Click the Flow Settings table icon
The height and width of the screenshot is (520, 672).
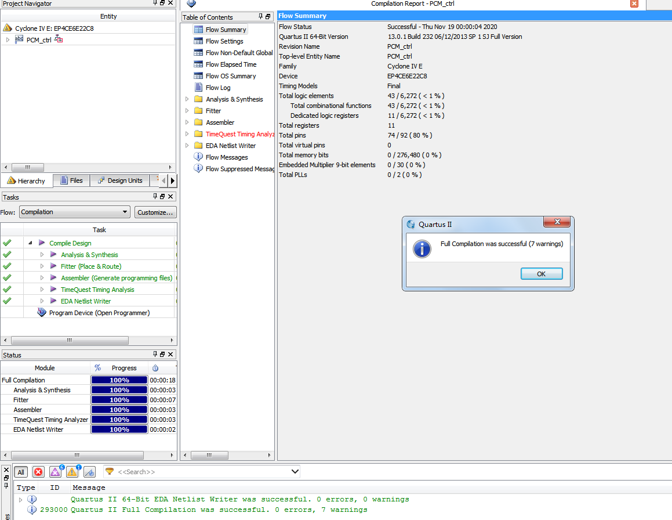(198, 41)
